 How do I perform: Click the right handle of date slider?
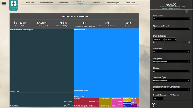189,42
